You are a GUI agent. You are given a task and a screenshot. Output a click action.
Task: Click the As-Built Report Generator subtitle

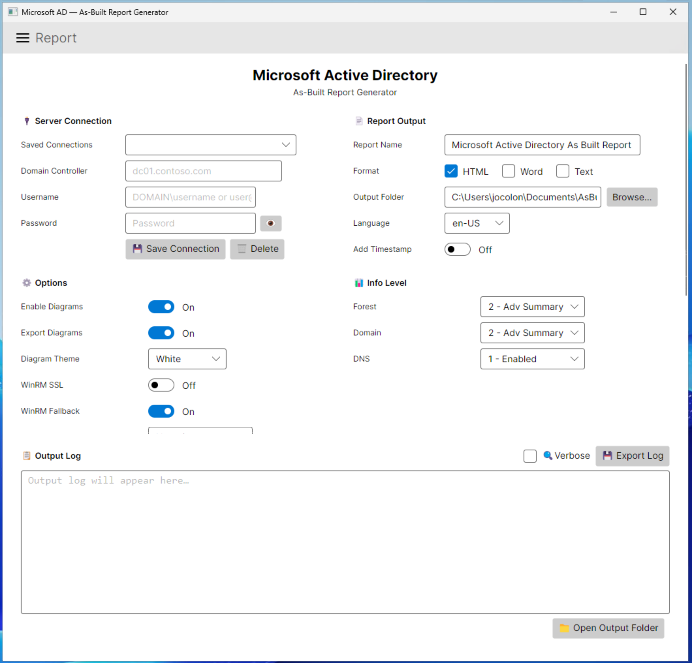click(345, 92)
